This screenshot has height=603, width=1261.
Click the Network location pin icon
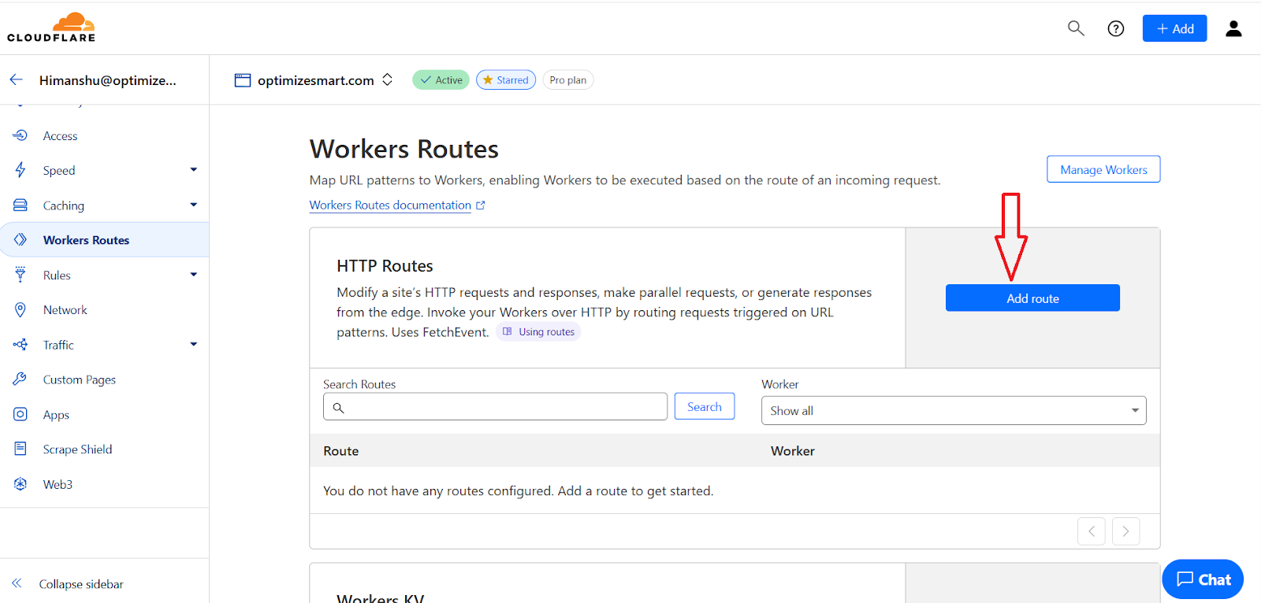[x=20, y=309]
